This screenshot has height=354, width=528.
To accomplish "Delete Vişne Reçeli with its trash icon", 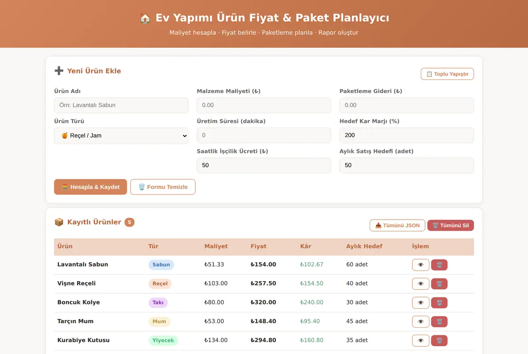I will [439, 284].
